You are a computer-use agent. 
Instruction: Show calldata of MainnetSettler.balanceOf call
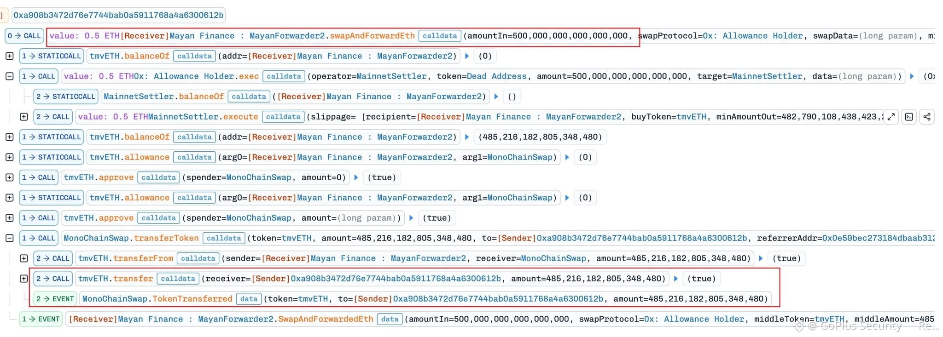[x=249, y=97]
